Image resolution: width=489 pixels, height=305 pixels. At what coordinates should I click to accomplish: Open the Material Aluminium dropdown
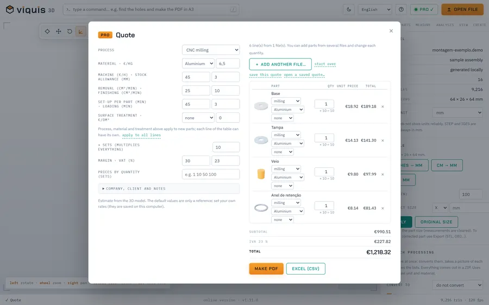click(198, 63)
